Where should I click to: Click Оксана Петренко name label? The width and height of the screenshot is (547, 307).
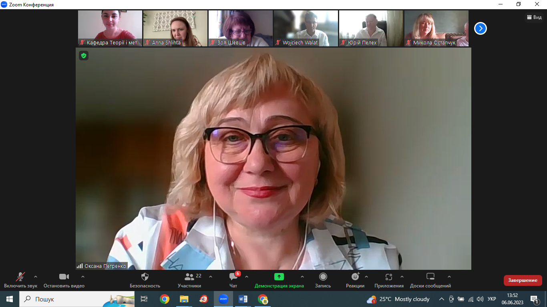(105, 266)
